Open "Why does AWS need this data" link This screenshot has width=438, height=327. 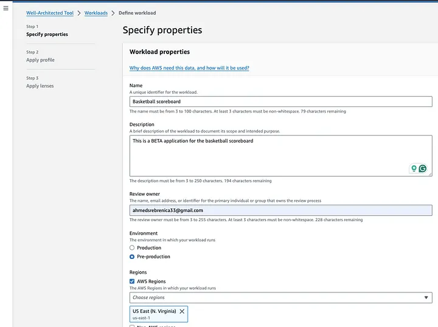189,68
